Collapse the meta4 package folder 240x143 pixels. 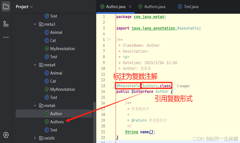[x=35, y=65]
